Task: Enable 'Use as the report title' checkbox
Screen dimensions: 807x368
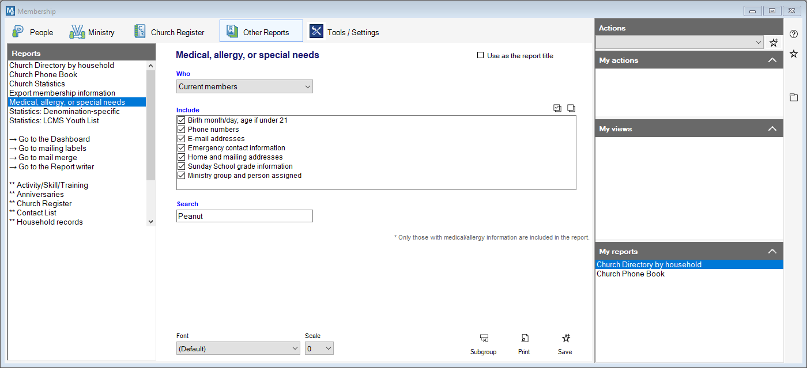Action: 481,56
